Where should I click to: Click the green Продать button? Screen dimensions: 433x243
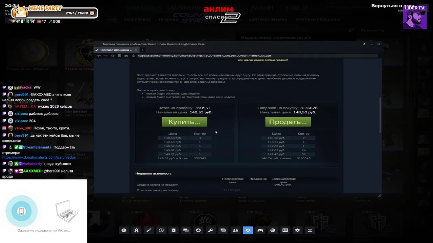pos(288,122)
